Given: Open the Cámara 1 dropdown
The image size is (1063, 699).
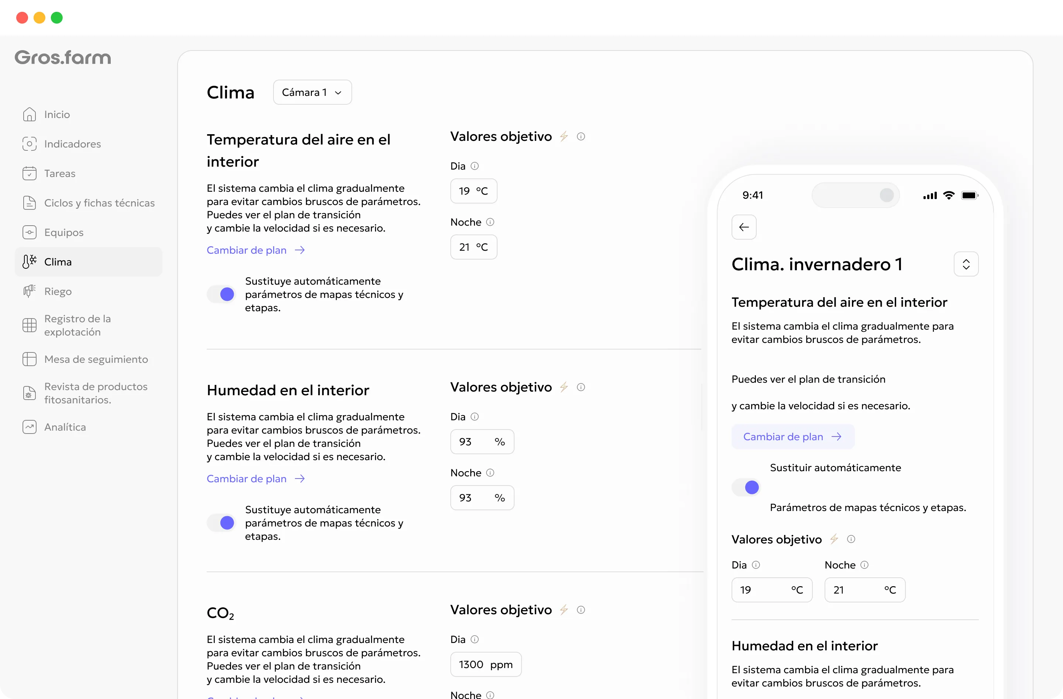Looking at the screenshot, I should tap(312, 92).
